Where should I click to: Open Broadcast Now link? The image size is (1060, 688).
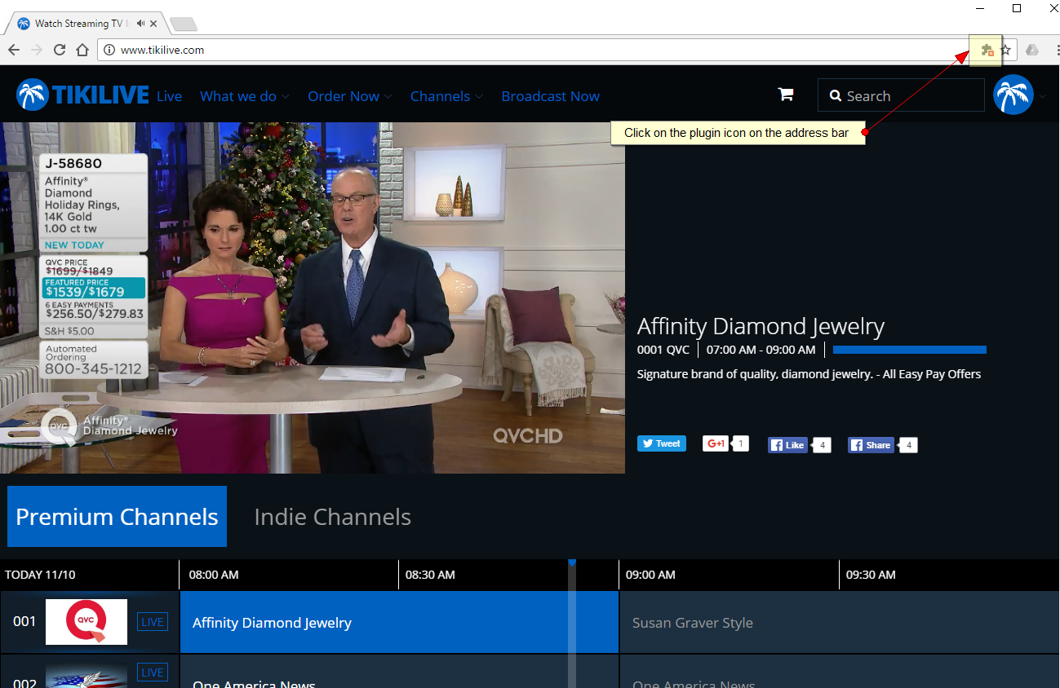click(x=551, y=96)
